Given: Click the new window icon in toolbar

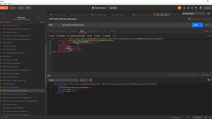Looking at the screenshot, I should pos(28,8).
